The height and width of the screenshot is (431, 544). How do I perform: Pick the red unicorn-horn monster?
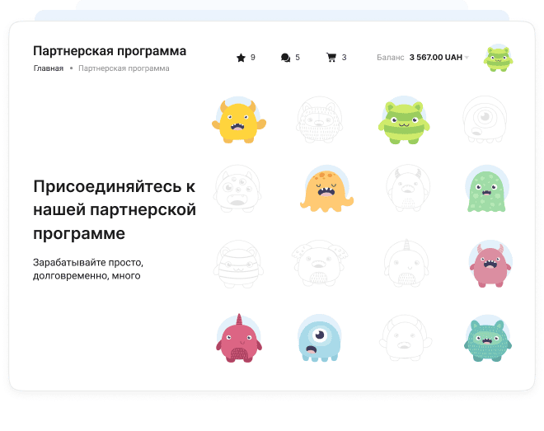(239, 338)
